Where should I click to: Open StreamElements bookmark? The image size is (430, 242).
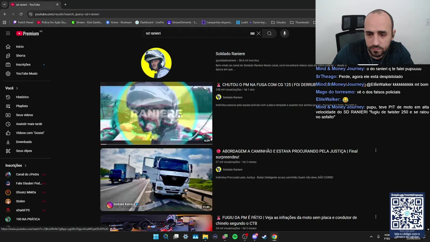pos(182,23)
